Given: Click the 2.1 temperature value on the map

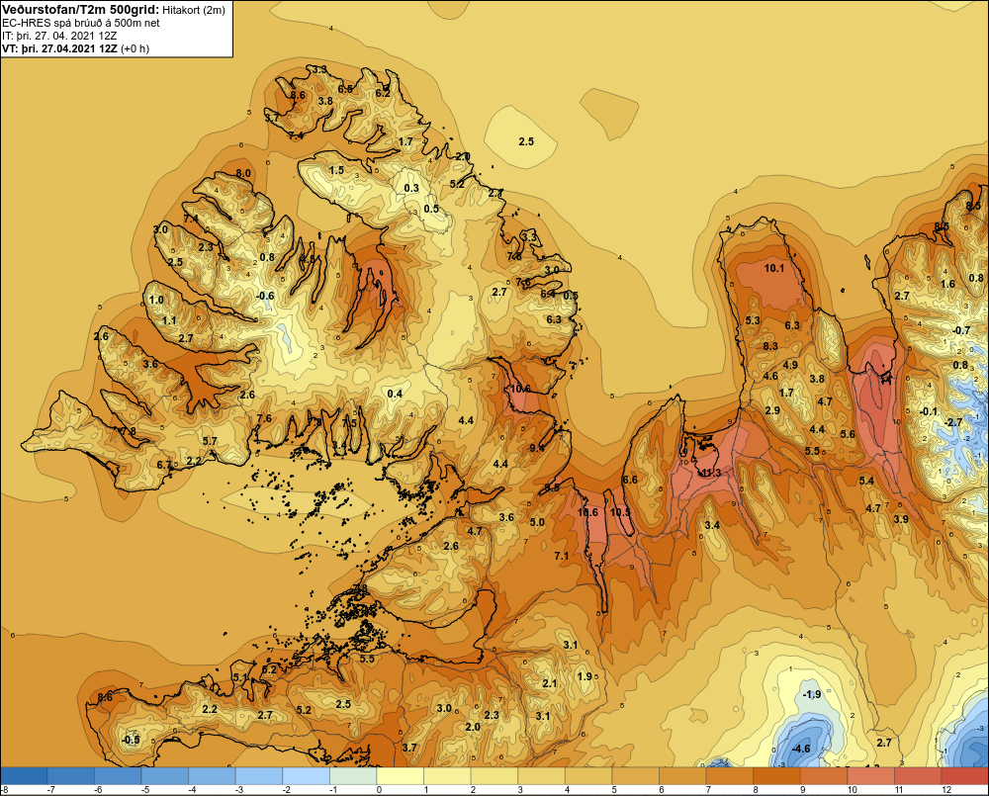Looking at the screenshot, I should coord(549,683).
